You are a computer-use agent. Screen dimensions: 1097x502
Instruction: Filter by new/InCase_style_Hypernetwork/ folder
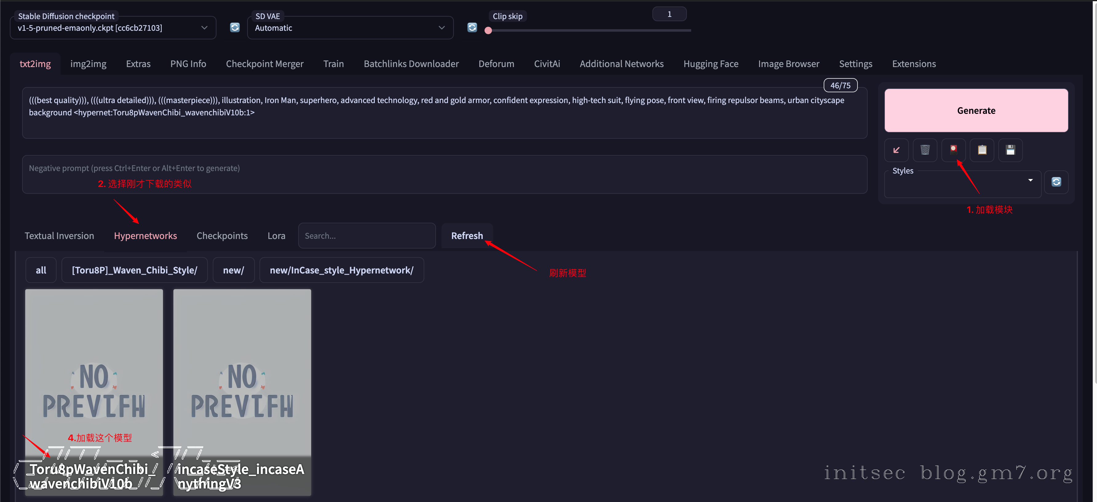point(341,270)
